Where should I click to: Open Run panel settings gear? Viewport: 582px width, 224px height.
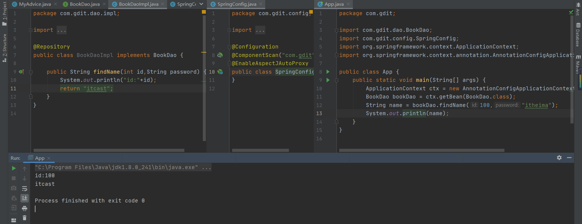[559, 158]
